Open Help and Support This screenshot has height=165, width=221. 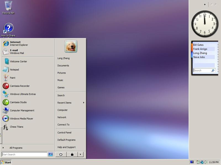tap(66, 147)
